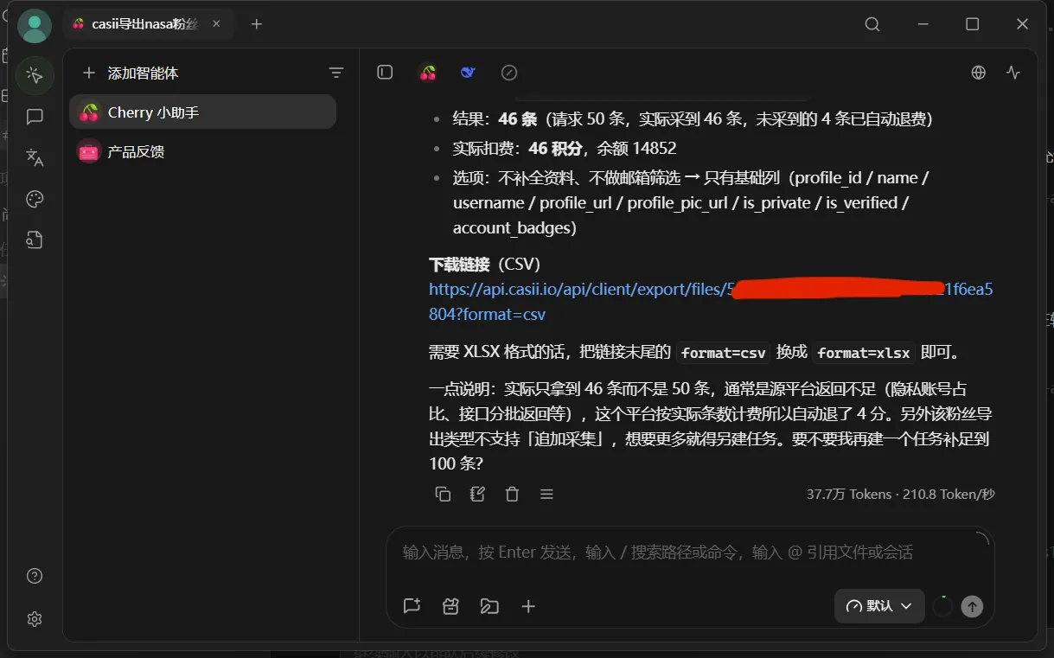Click 添加智能体 to add an agent
This screenshot has width=1054, height=658.
[131, 73]
